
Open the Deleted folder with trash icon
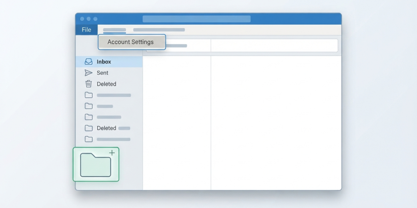pyautogui.click(x=109, y=84)
